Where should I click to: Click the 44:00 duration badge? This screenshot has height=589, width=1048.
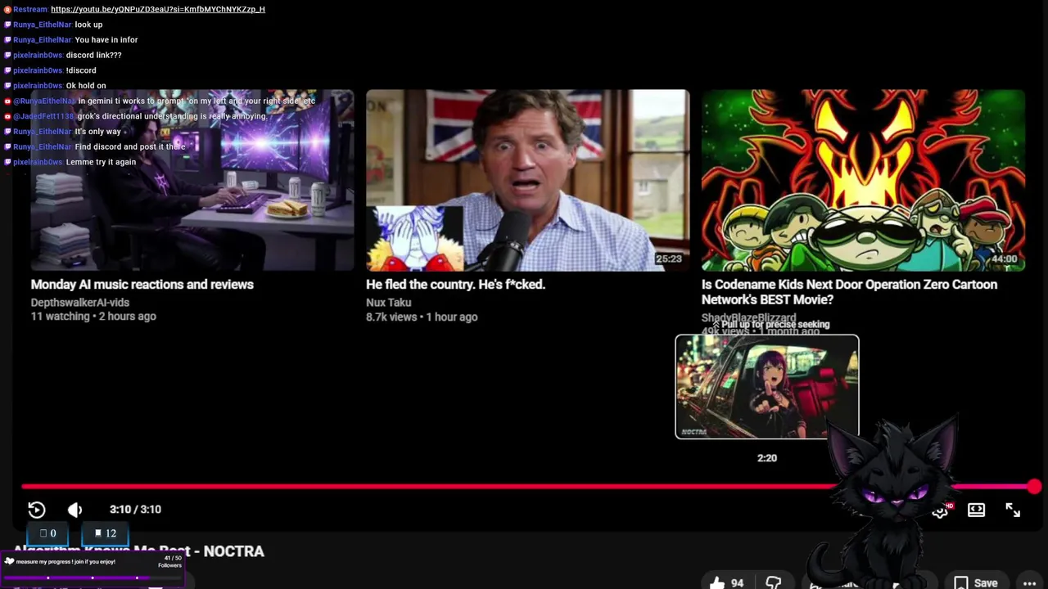1004,259
